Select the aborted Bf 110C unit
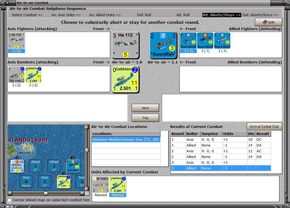 click(101, 185)
